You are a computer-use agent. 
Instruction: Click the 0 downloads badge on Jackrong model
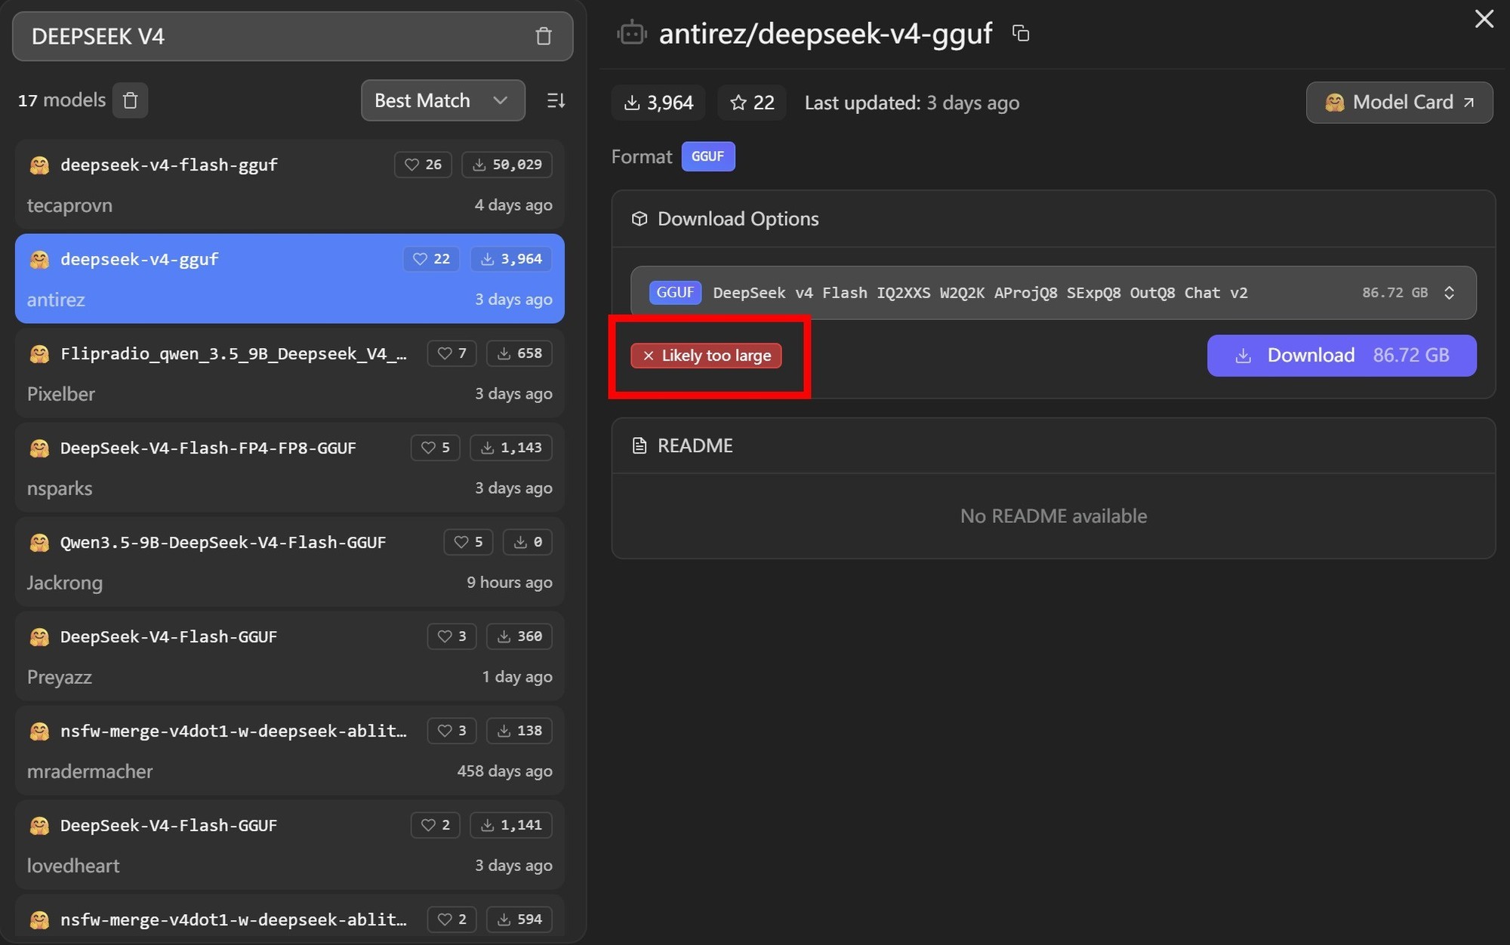click(x=528, y=542)
